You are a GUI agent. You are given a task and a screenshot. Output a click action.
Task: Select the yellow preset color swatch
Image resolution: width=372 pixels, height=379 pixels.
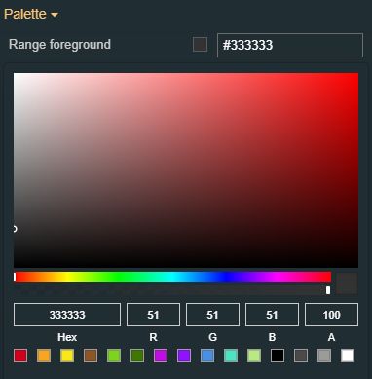coord(67,356)
